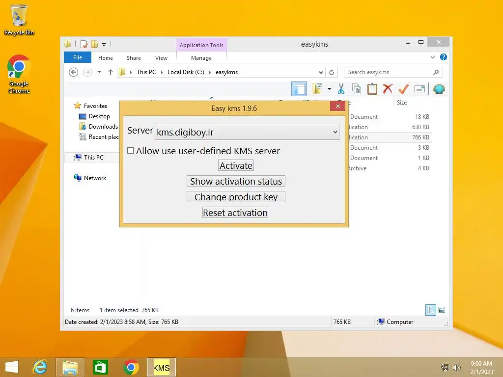Close the Easy kms 1.9.6 dialog

pos(337,106)
